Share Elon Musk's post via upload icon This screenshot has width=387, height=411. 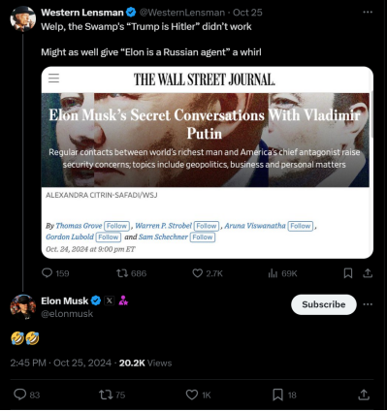click(x=364, y=395)
